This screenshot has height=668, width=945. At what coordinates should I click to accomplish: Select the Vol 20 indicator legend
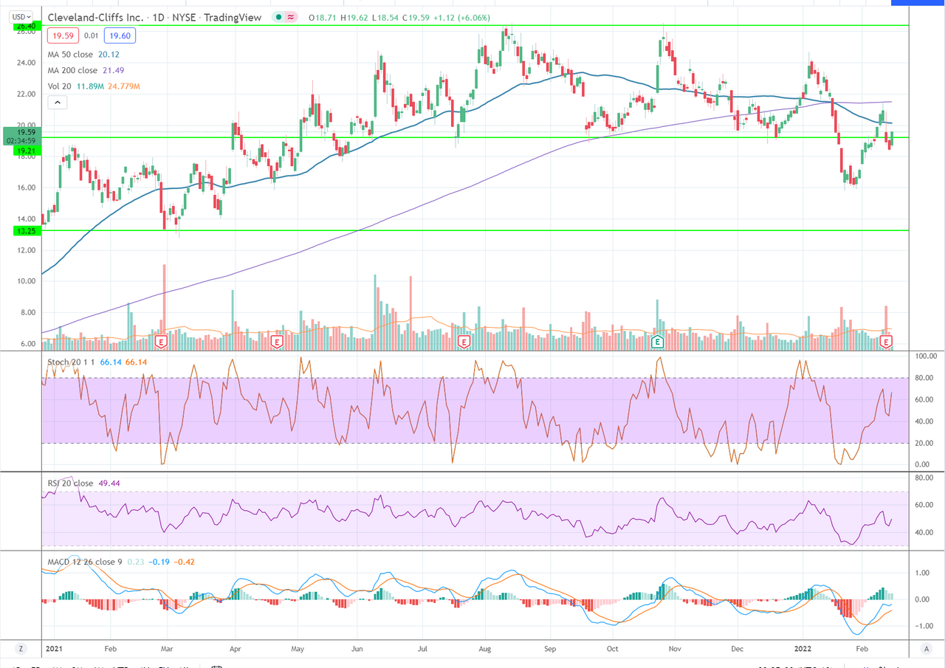[59, 86]
